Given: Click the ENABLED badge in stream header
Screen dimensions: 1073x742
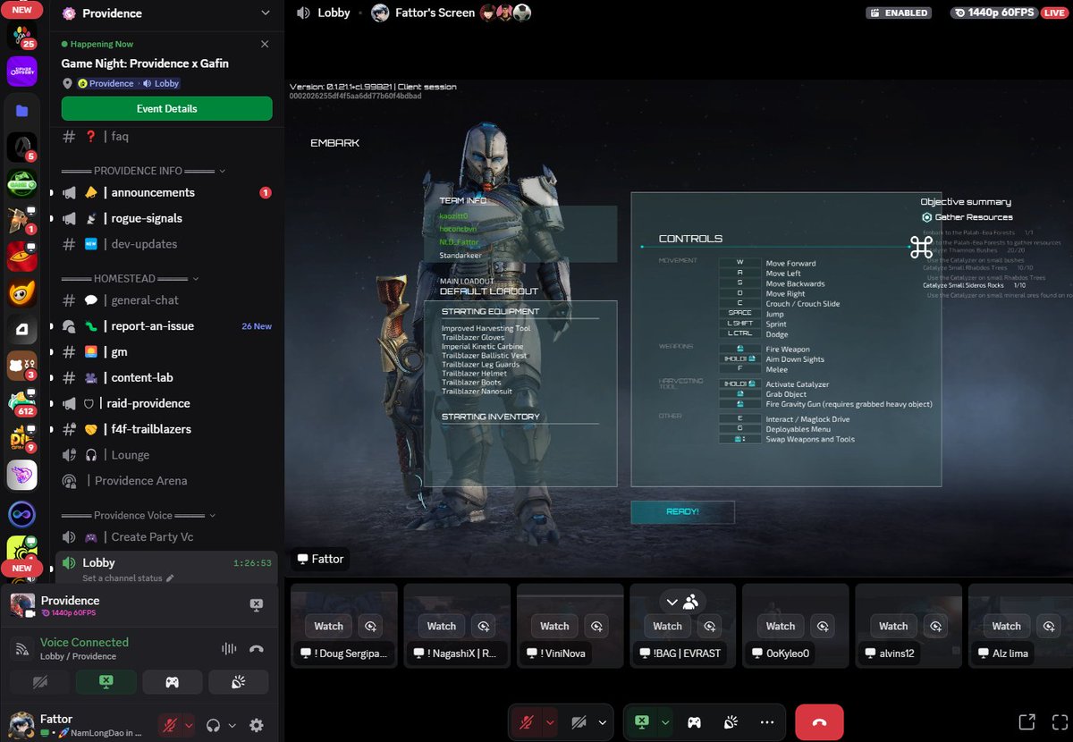Looking at the screenshot, I should click(899, 13).
